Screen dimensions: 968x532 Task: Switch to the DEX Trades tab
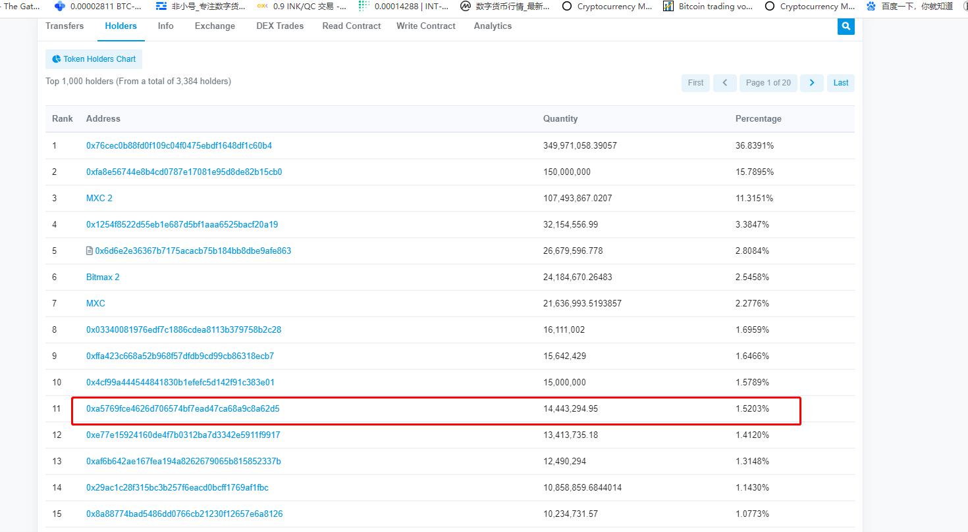pyautogui.click(x=280, y=26)
